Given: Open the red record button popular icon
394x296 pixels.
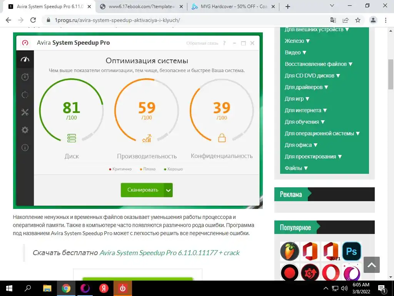Looking at the screenshot, I should coord(290,272).
